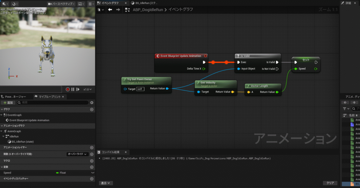Collapse the 変数 section

coord(2,167)
